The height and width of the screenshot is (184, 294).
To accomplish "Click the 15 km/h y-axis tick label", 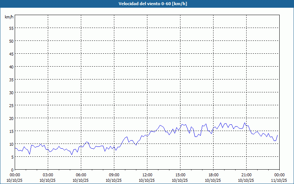I will coord(11,131).
